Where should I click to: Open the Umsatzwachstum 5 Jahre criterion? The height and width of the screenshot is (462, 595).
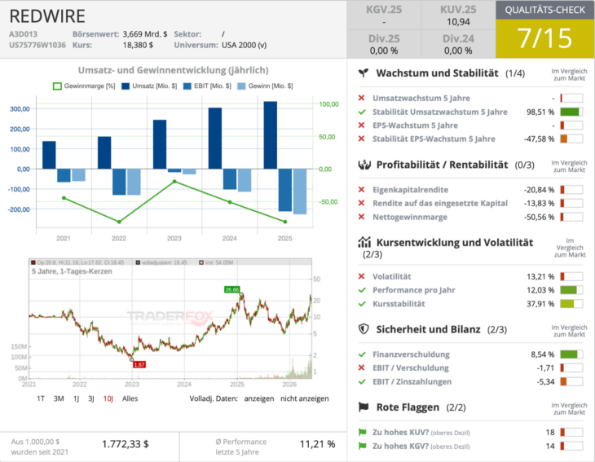coord(421,98)
